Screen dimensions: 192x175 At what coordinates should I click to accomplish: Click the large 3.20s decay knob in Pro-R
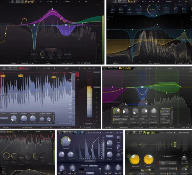click(152, 10)
